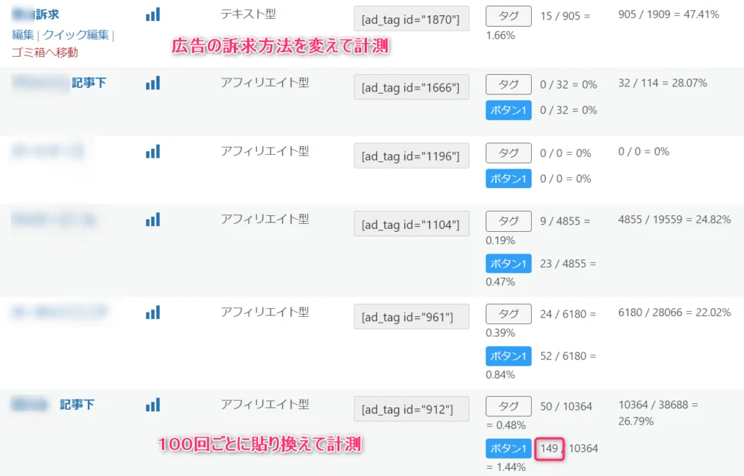Select the tag stat 15 / 905 =
Image resolution: width=744 pixels, height=476 pixels.
(x=565, y=16)
